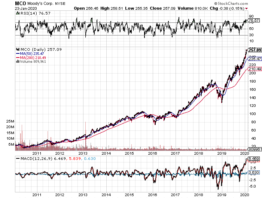Click 2015 on the price chart axis
The height and width of the screenshot is (198, 262).
pos(130,153)
